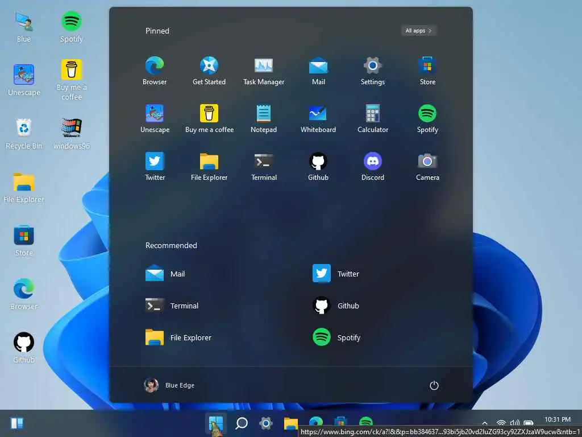
Task: Open Spotify in the Pinned section
Action: (x=427, y=118)
